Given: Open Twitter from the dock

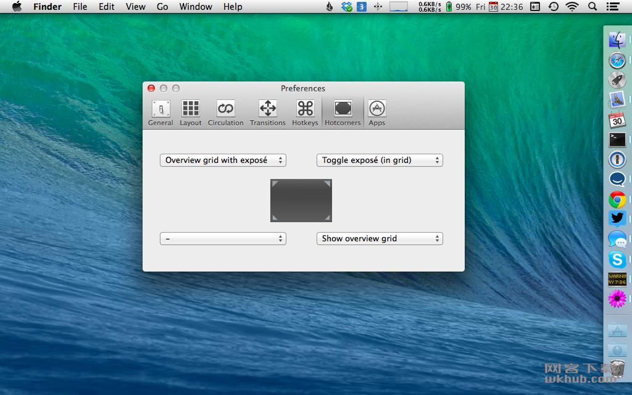Looking at the screenshot, I should pos(617,219).
